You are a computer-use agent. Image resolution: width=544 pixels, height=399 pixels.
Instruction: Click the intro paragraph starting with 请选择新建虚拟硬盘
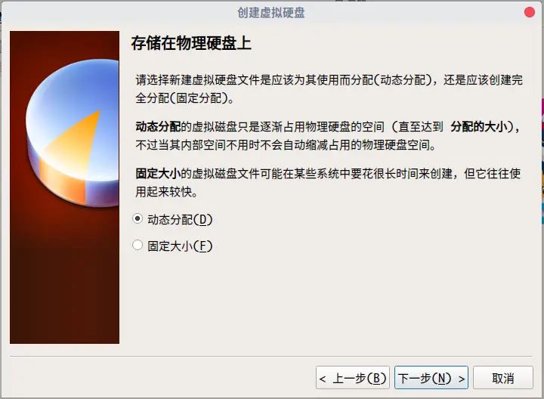329,89
